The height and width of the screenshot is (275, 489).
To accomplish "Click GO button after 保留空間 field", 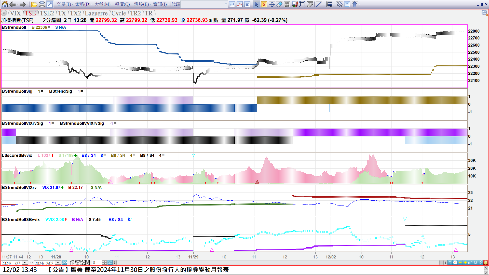I will tap(110, 263).
